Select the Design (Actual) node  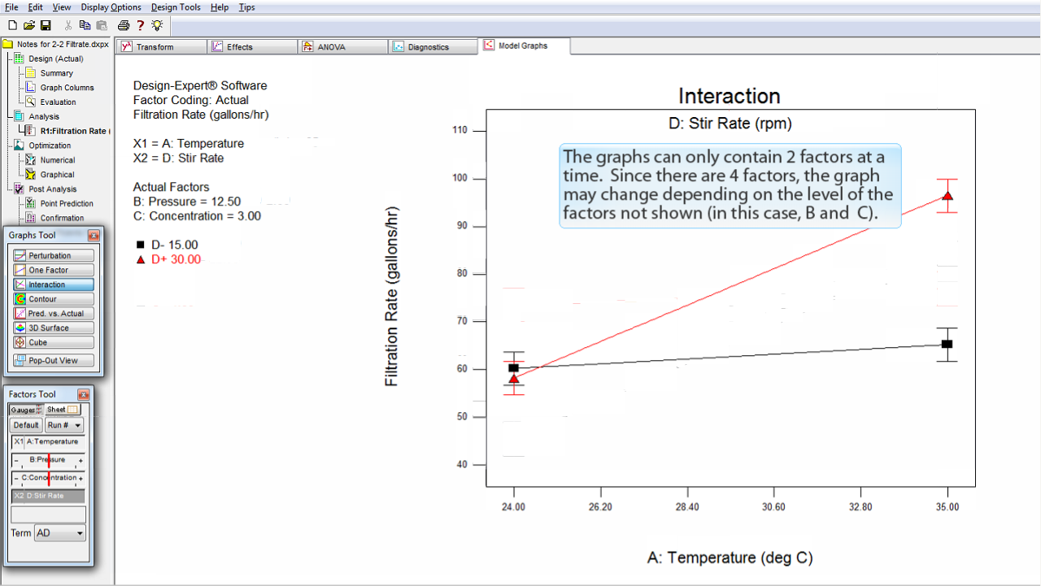(x=49, y=59)
